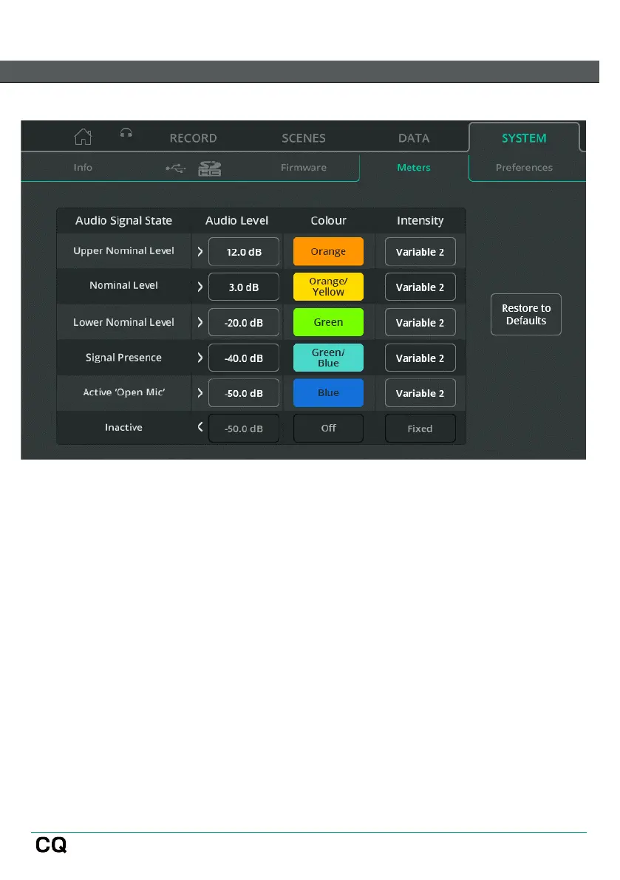Click the Upper Nominal Level comparison arrow
The width and height of the screenshot is (620, 880).
pyautogui.click(x=200, y=251)
